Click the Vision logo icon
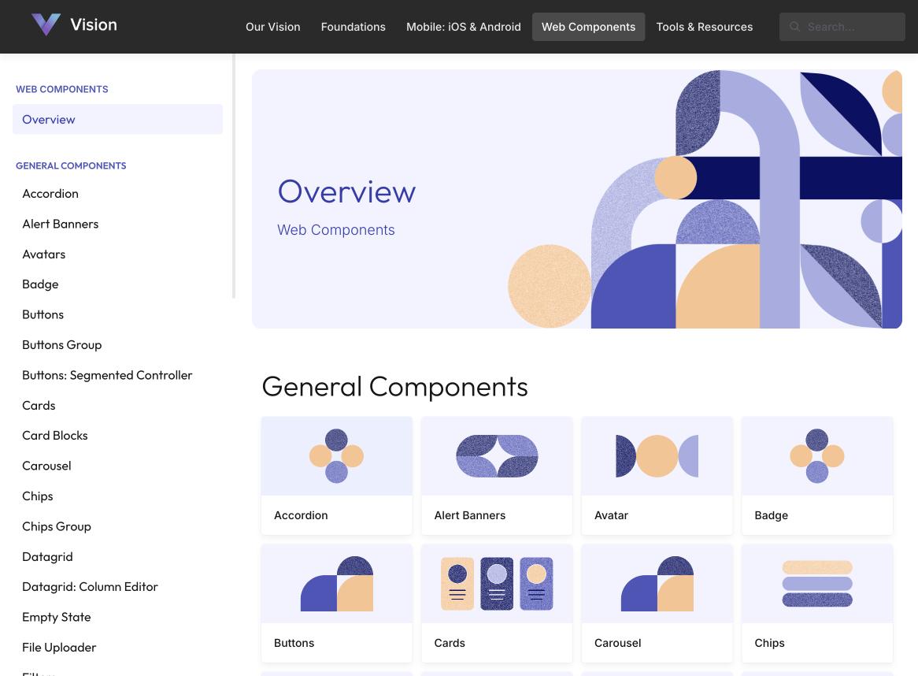This screenshot has width=918, height=676. click(46, 25)
